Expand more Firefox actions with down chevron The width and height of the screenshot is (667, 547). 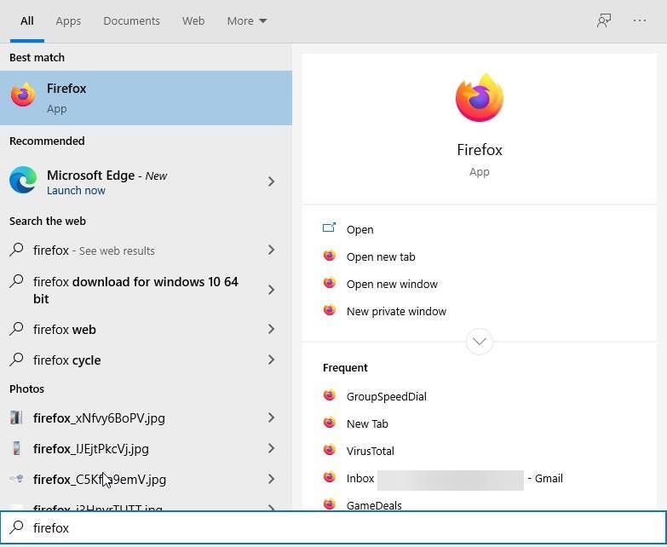click(x=480, y=342)
